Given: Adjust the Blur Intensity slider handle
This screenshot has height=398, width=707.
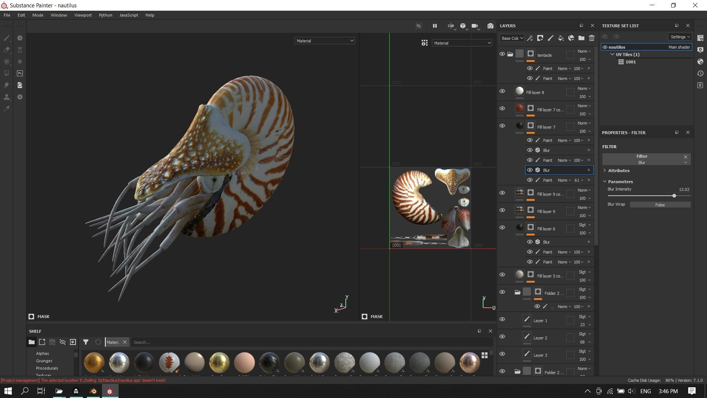Looking at the screenshot, I should [674, 196].
